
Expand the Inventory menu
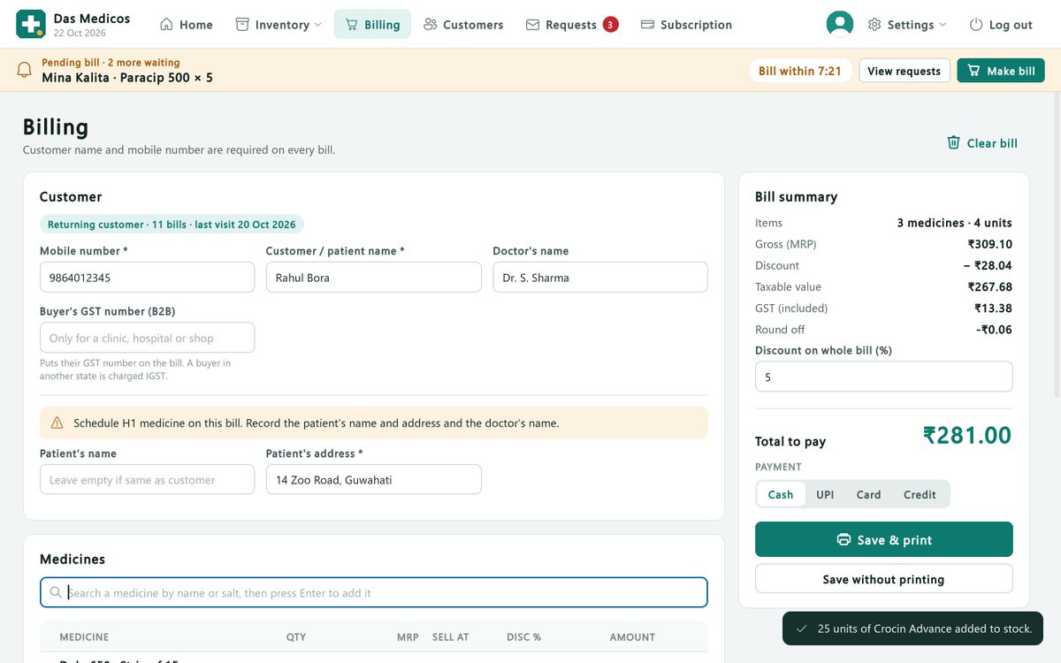pos(279,25)
